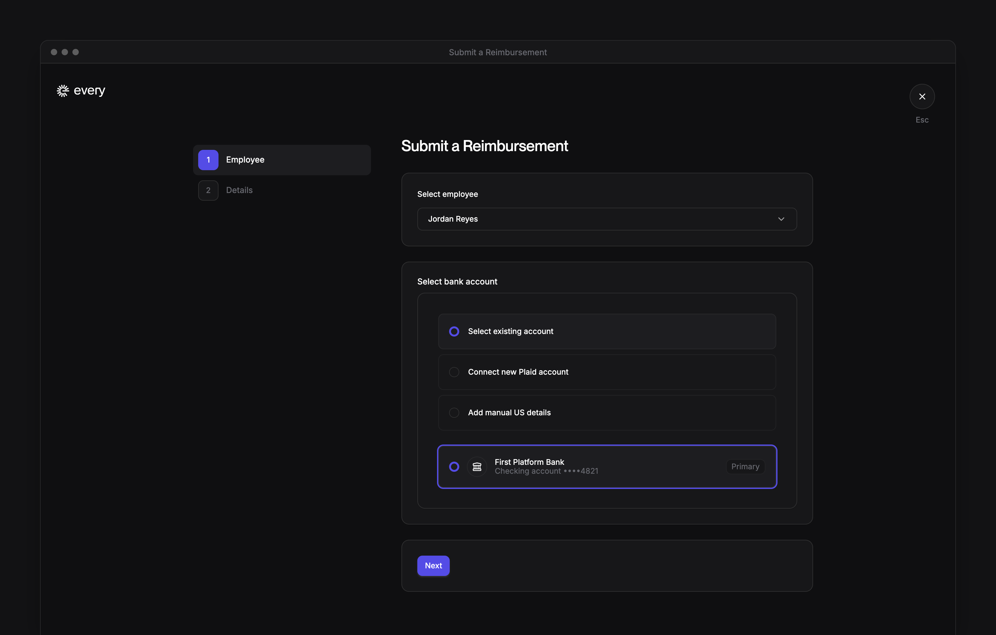The height and width of the screenshot is (635, 996).
Task: Click step 2 number badge
Action: [208, 190]
